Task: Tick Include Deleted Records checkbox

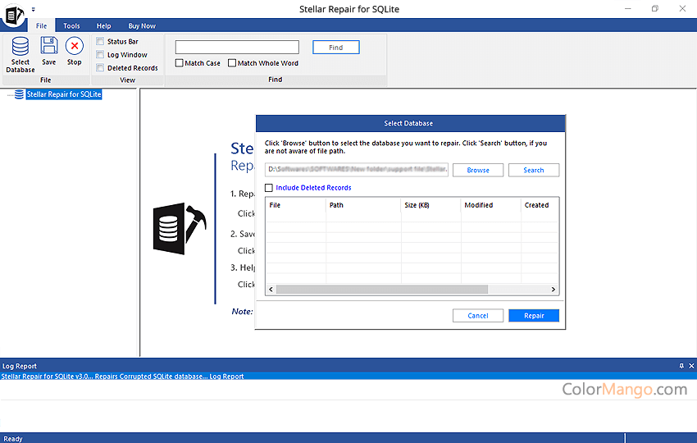Action: tap(269, 188)
